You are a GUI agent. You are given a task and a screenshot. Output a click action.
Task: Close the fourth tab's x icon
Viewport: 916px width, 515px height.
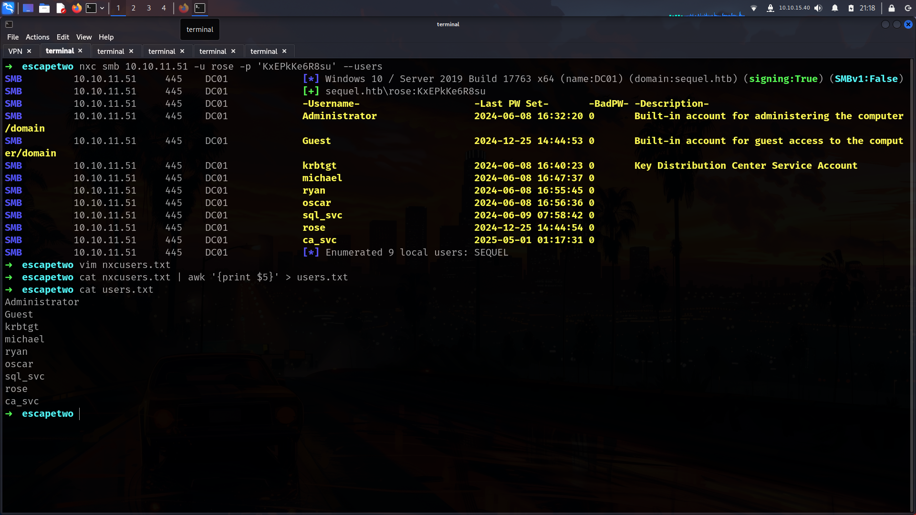click(182, 51)
